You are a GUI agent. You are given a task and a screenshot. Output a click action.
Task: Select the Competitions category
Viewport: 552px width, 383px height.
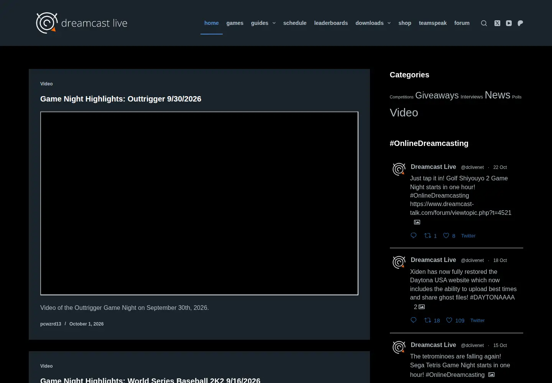pyautogui.click(x=402, y=97)
